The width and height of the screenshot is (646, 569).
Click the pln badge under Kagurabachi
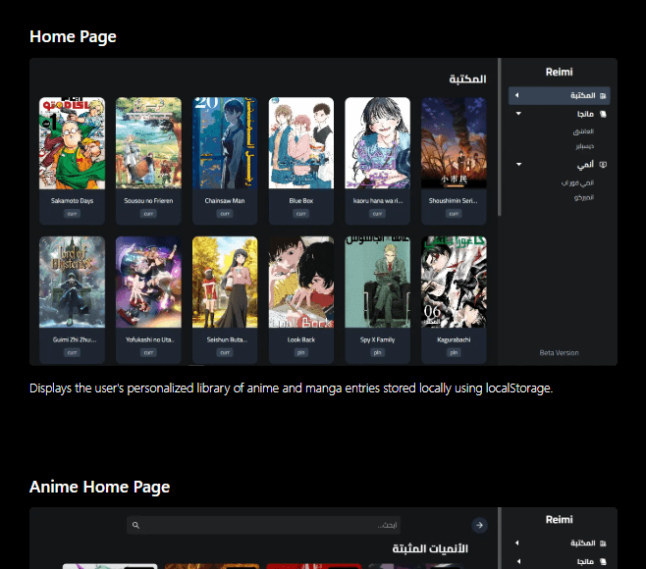coord(454,352)
